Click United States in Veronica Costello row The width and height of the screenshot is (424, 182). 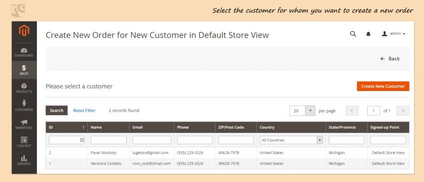(x=271, y=164)
